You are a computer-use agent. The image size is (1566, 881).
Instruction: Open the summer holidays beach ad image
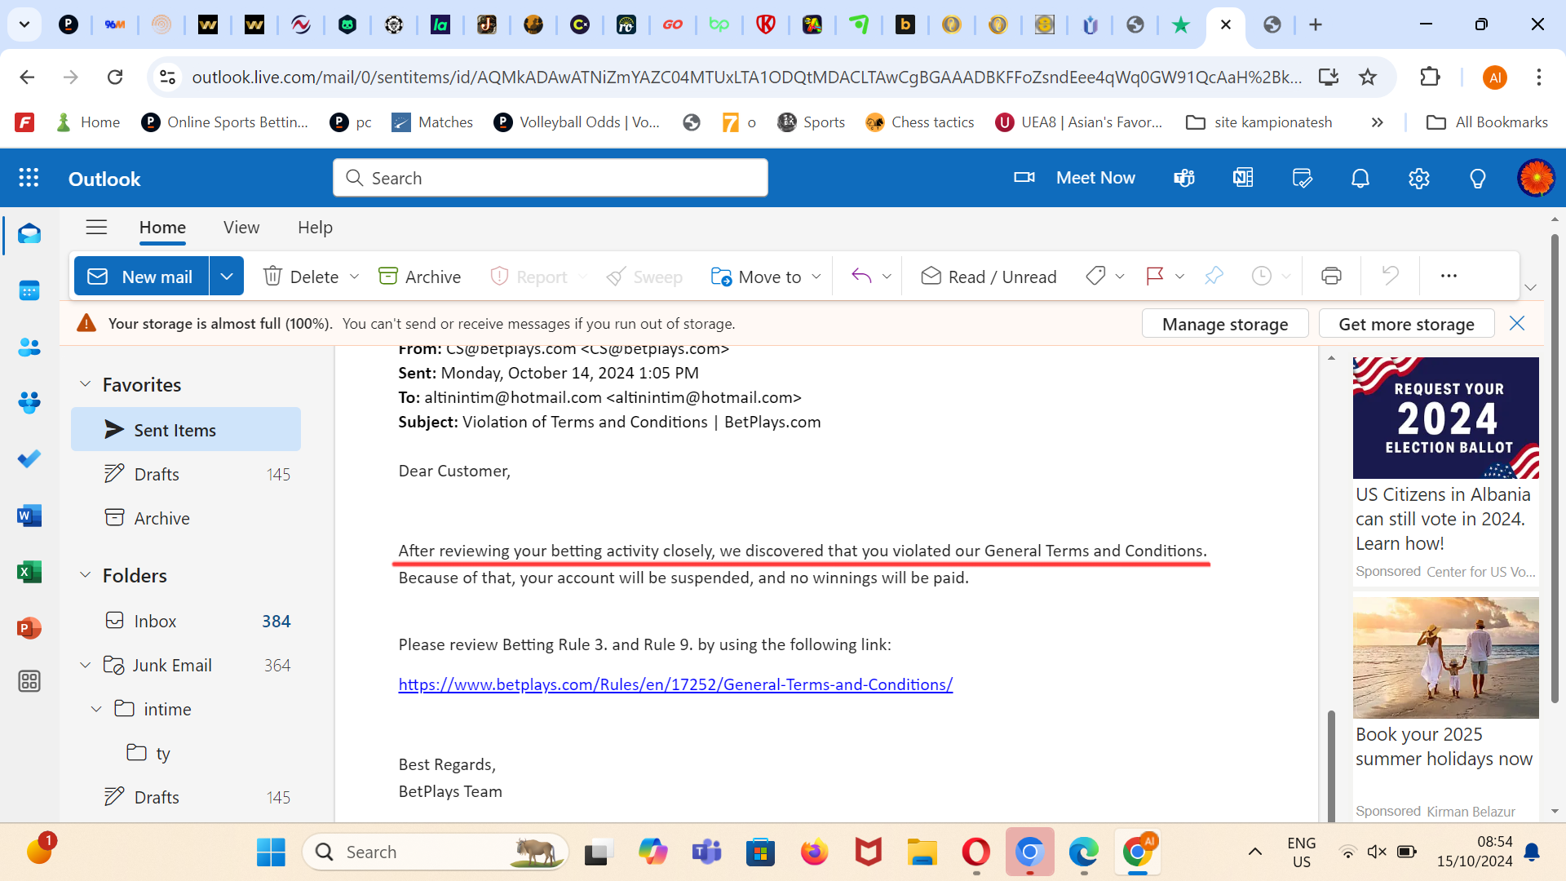pyautogui.click(x=1445, y=657)
